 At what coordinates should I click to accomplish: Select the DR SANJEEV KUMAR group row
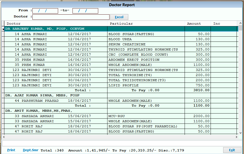point(51,29)
